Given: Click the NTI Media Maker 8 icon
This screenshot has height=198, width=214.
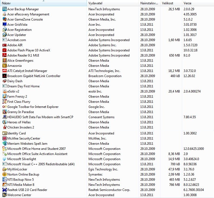Looking at the screenshot, I should coord(5,185).
